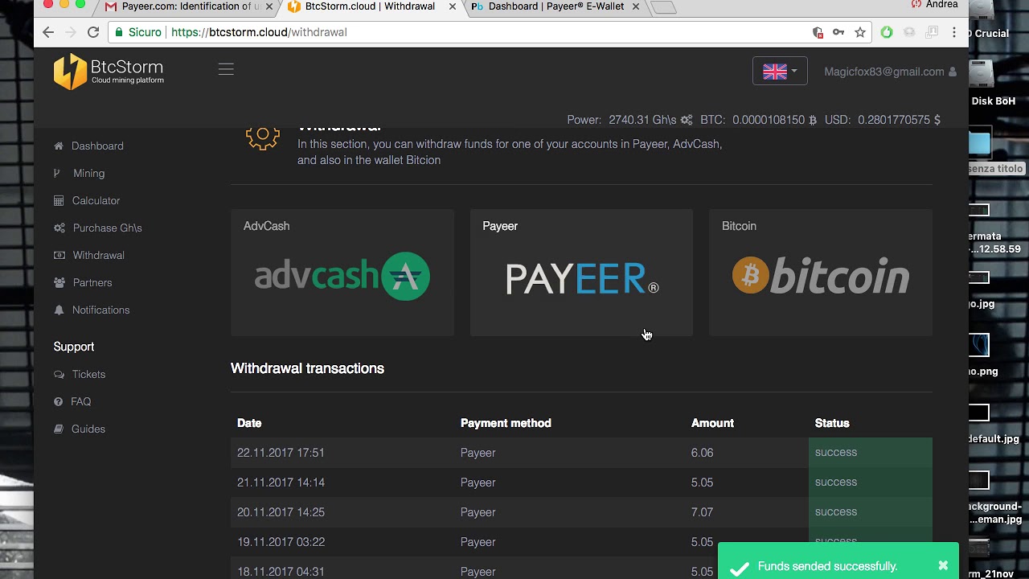This screenshot has width=1029, height=579.
Task: Click the Purchase Gh\s gears icon
Action: point(59,228)
